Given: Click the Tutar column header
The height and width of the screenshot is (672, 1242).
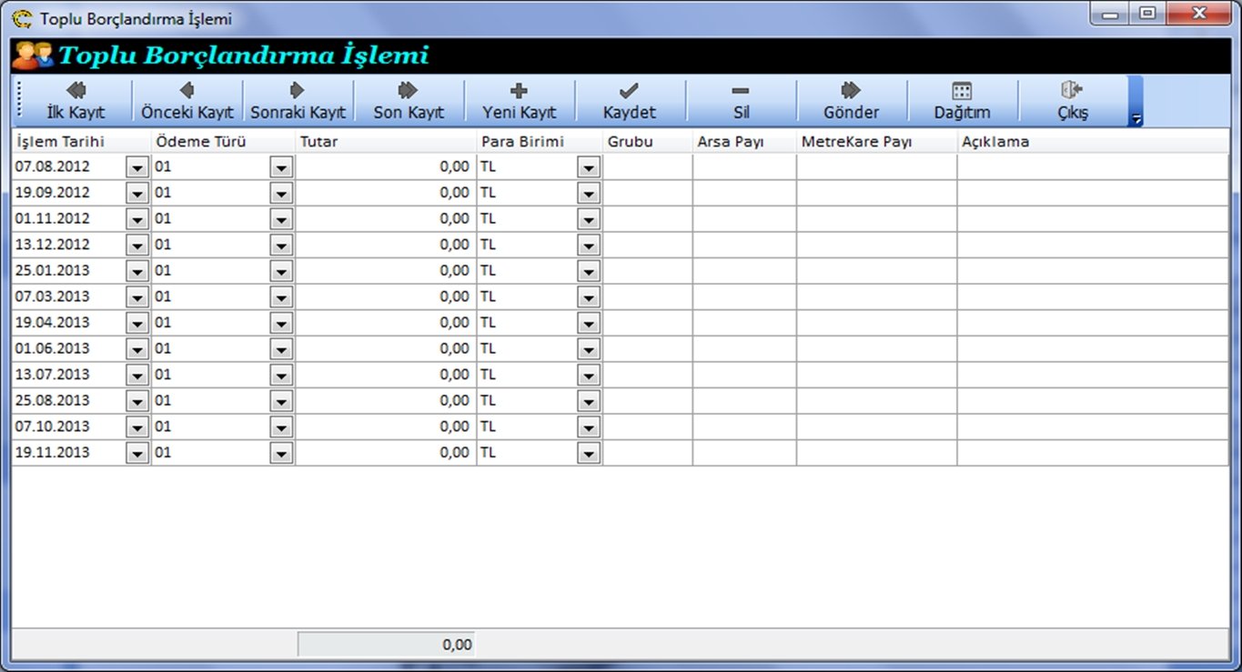Looking at the screenshot, I should coord(386,142).
